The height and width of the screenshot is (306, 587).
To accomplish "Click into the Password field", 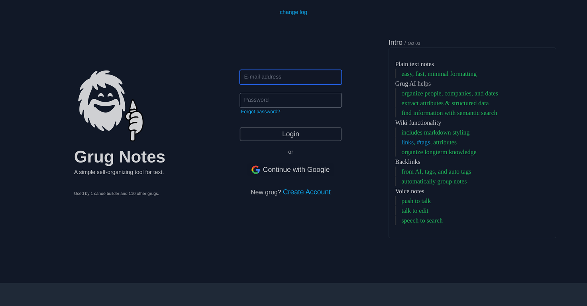I will coord(291,100).
